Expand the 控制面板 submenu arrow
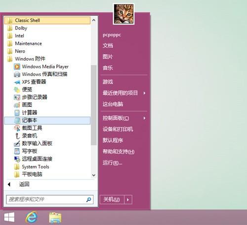This screenshot has height=225, width=247. pyautogui.click(x=144, y=118)
